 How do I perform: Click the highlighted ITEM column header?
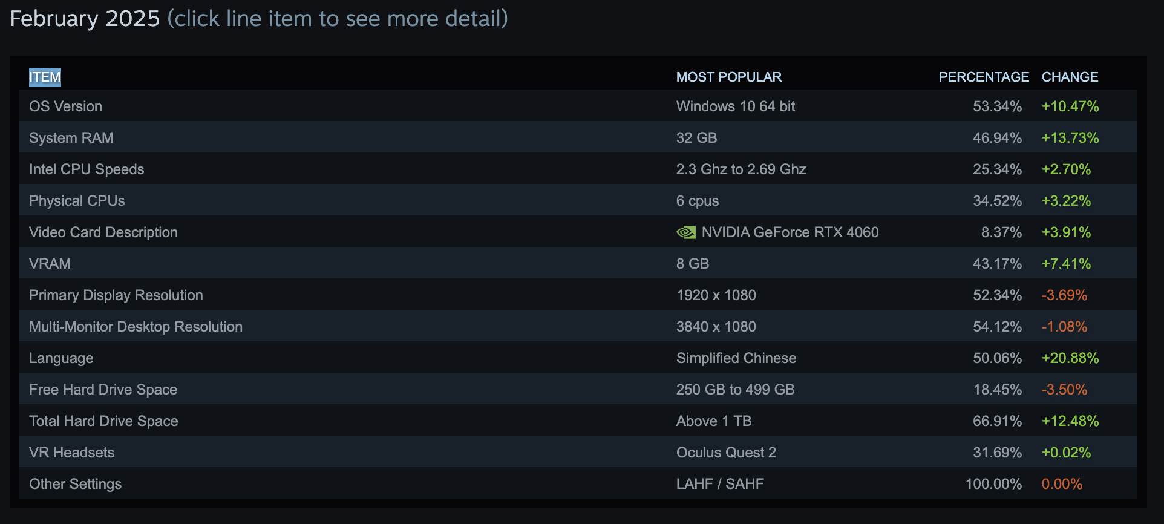pos(45,77)
